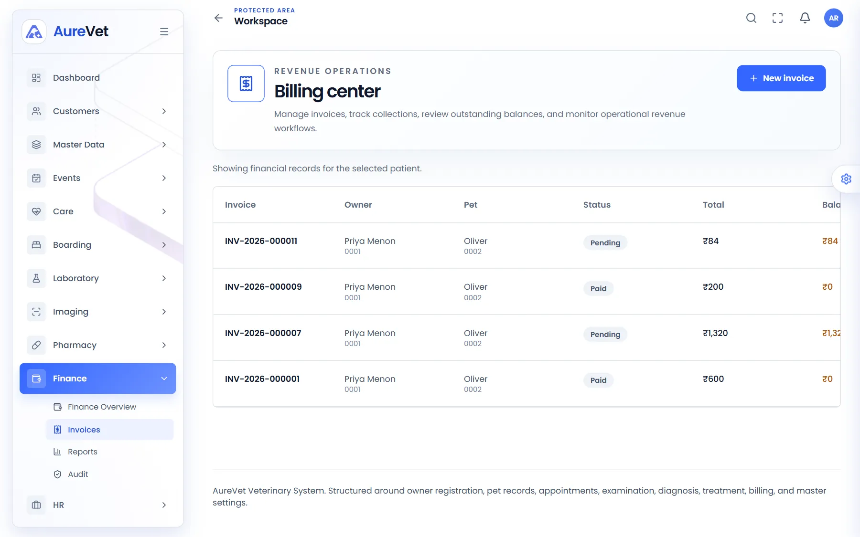Open invoice INV-2026-000001
This screenshot has width=860, height=537.
(262, 379)
